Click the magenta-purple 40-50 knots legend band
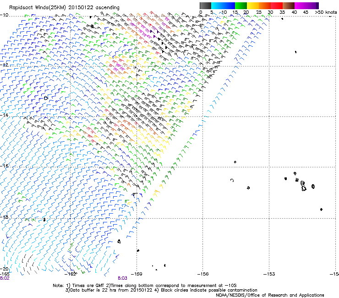Screen dimensions: 339x298 click(x=306, y=6)
